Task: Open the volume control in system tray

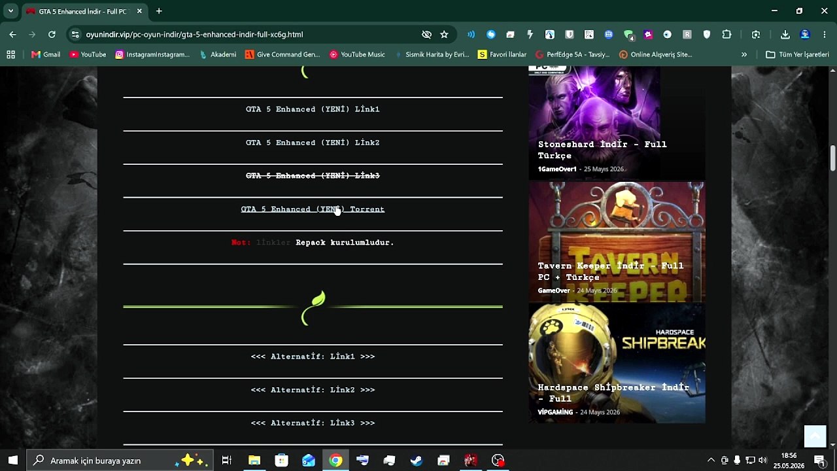Action: (762, 461)
